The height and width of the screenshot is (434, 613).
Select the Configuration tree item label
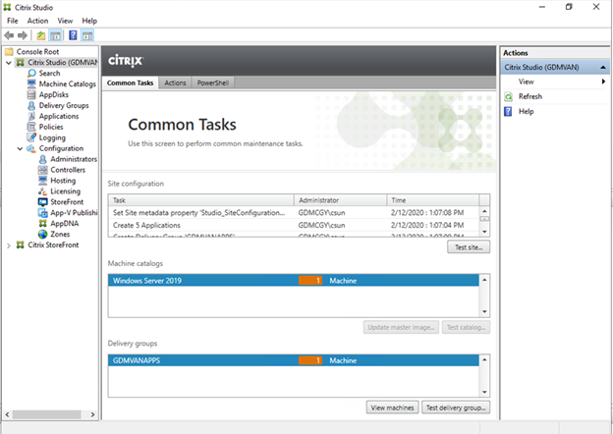tap(61, 148)
